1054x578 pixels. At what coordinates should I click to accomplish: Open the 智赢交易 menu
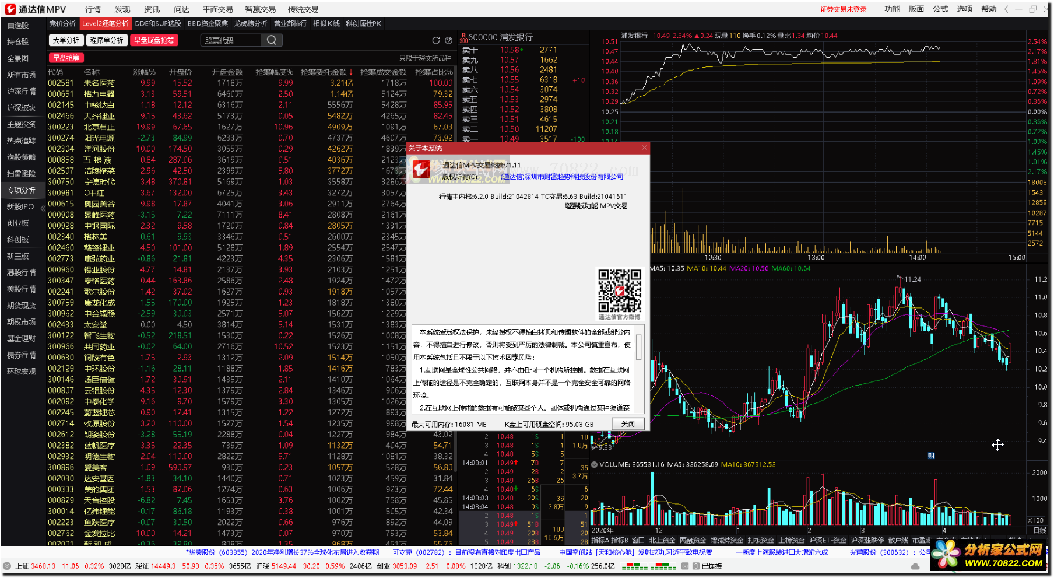(x=261, y=9)
